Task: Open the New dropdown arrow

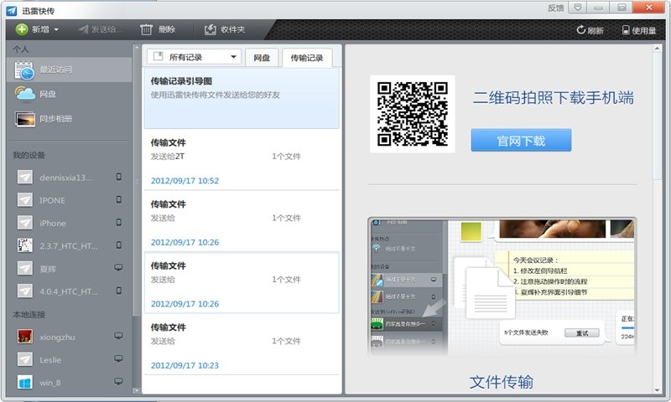Action: [x=56, y=30]
